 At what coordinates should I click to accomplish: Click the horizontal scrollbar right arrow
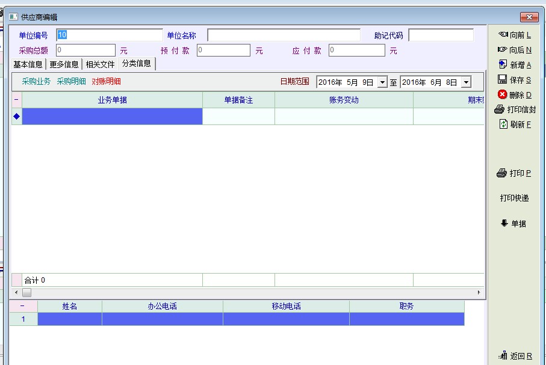tap(479, 293)
